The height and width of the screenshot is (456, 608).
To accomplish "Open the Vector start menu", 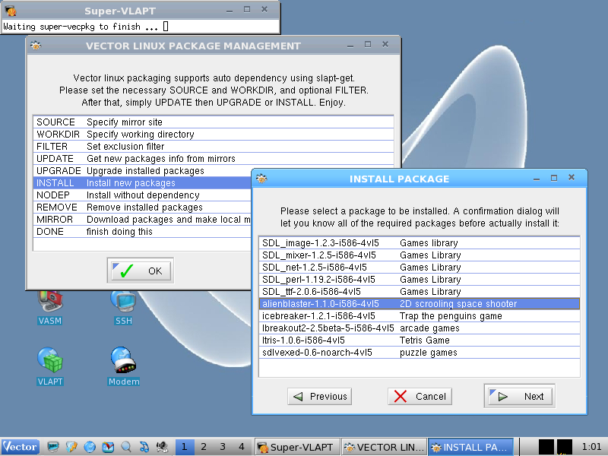I will point(20,447).
